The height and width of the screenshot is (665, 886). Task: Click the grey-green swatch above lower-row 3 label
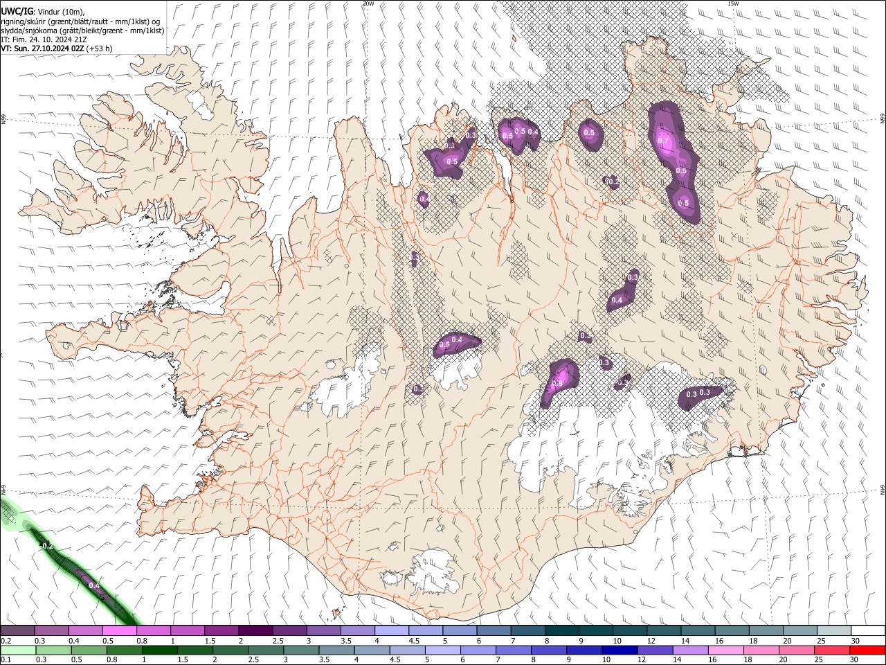[300, 650]
